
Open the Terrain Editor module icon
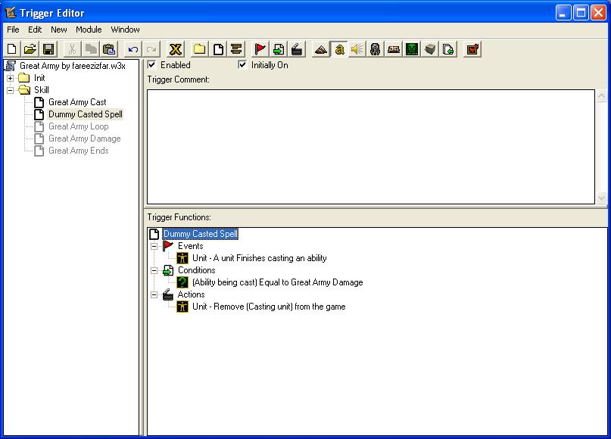(x=321, y=49)
